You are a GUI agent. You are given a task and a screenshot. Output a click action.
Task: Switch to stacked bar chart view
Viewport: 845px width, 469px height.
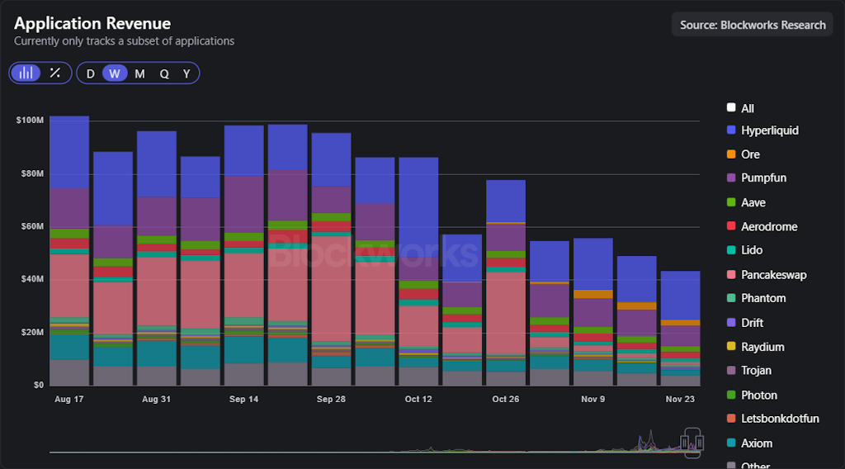26,73
